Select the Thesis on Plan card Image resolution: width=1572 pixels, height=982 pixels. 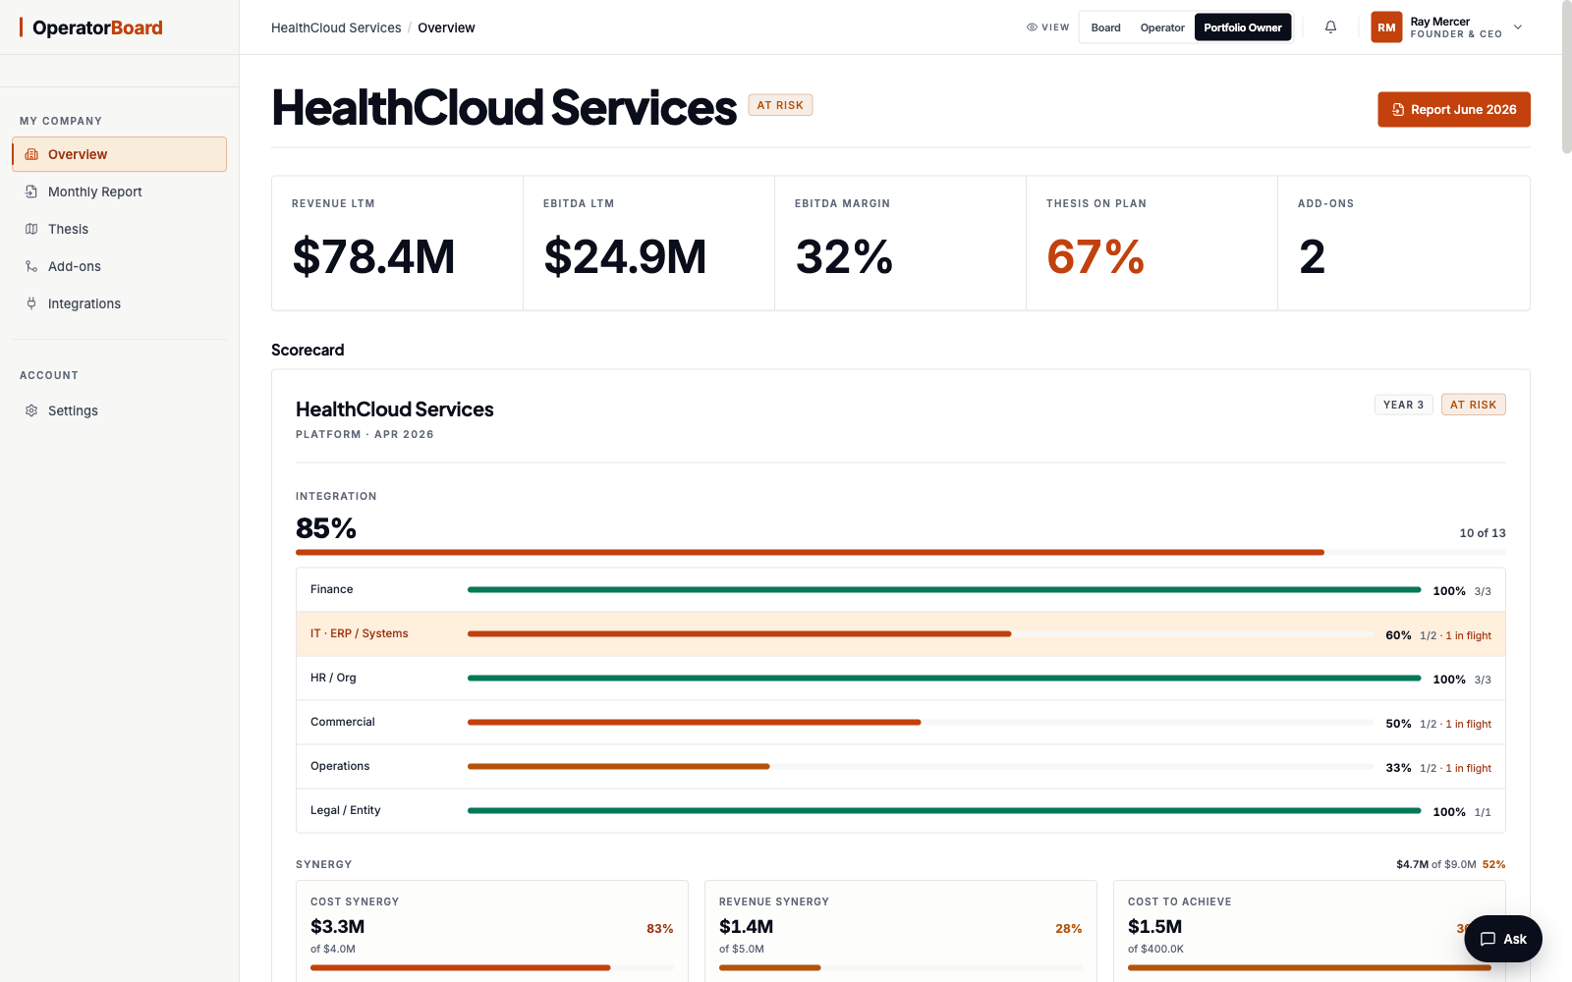click(1152, 244)
